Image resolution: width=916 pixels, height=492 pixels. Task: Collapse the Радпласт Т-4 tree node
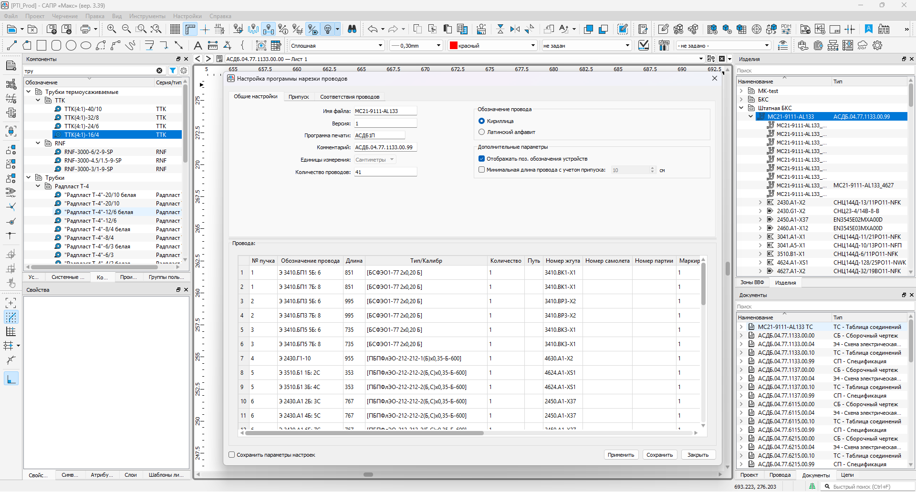(38, 186)
